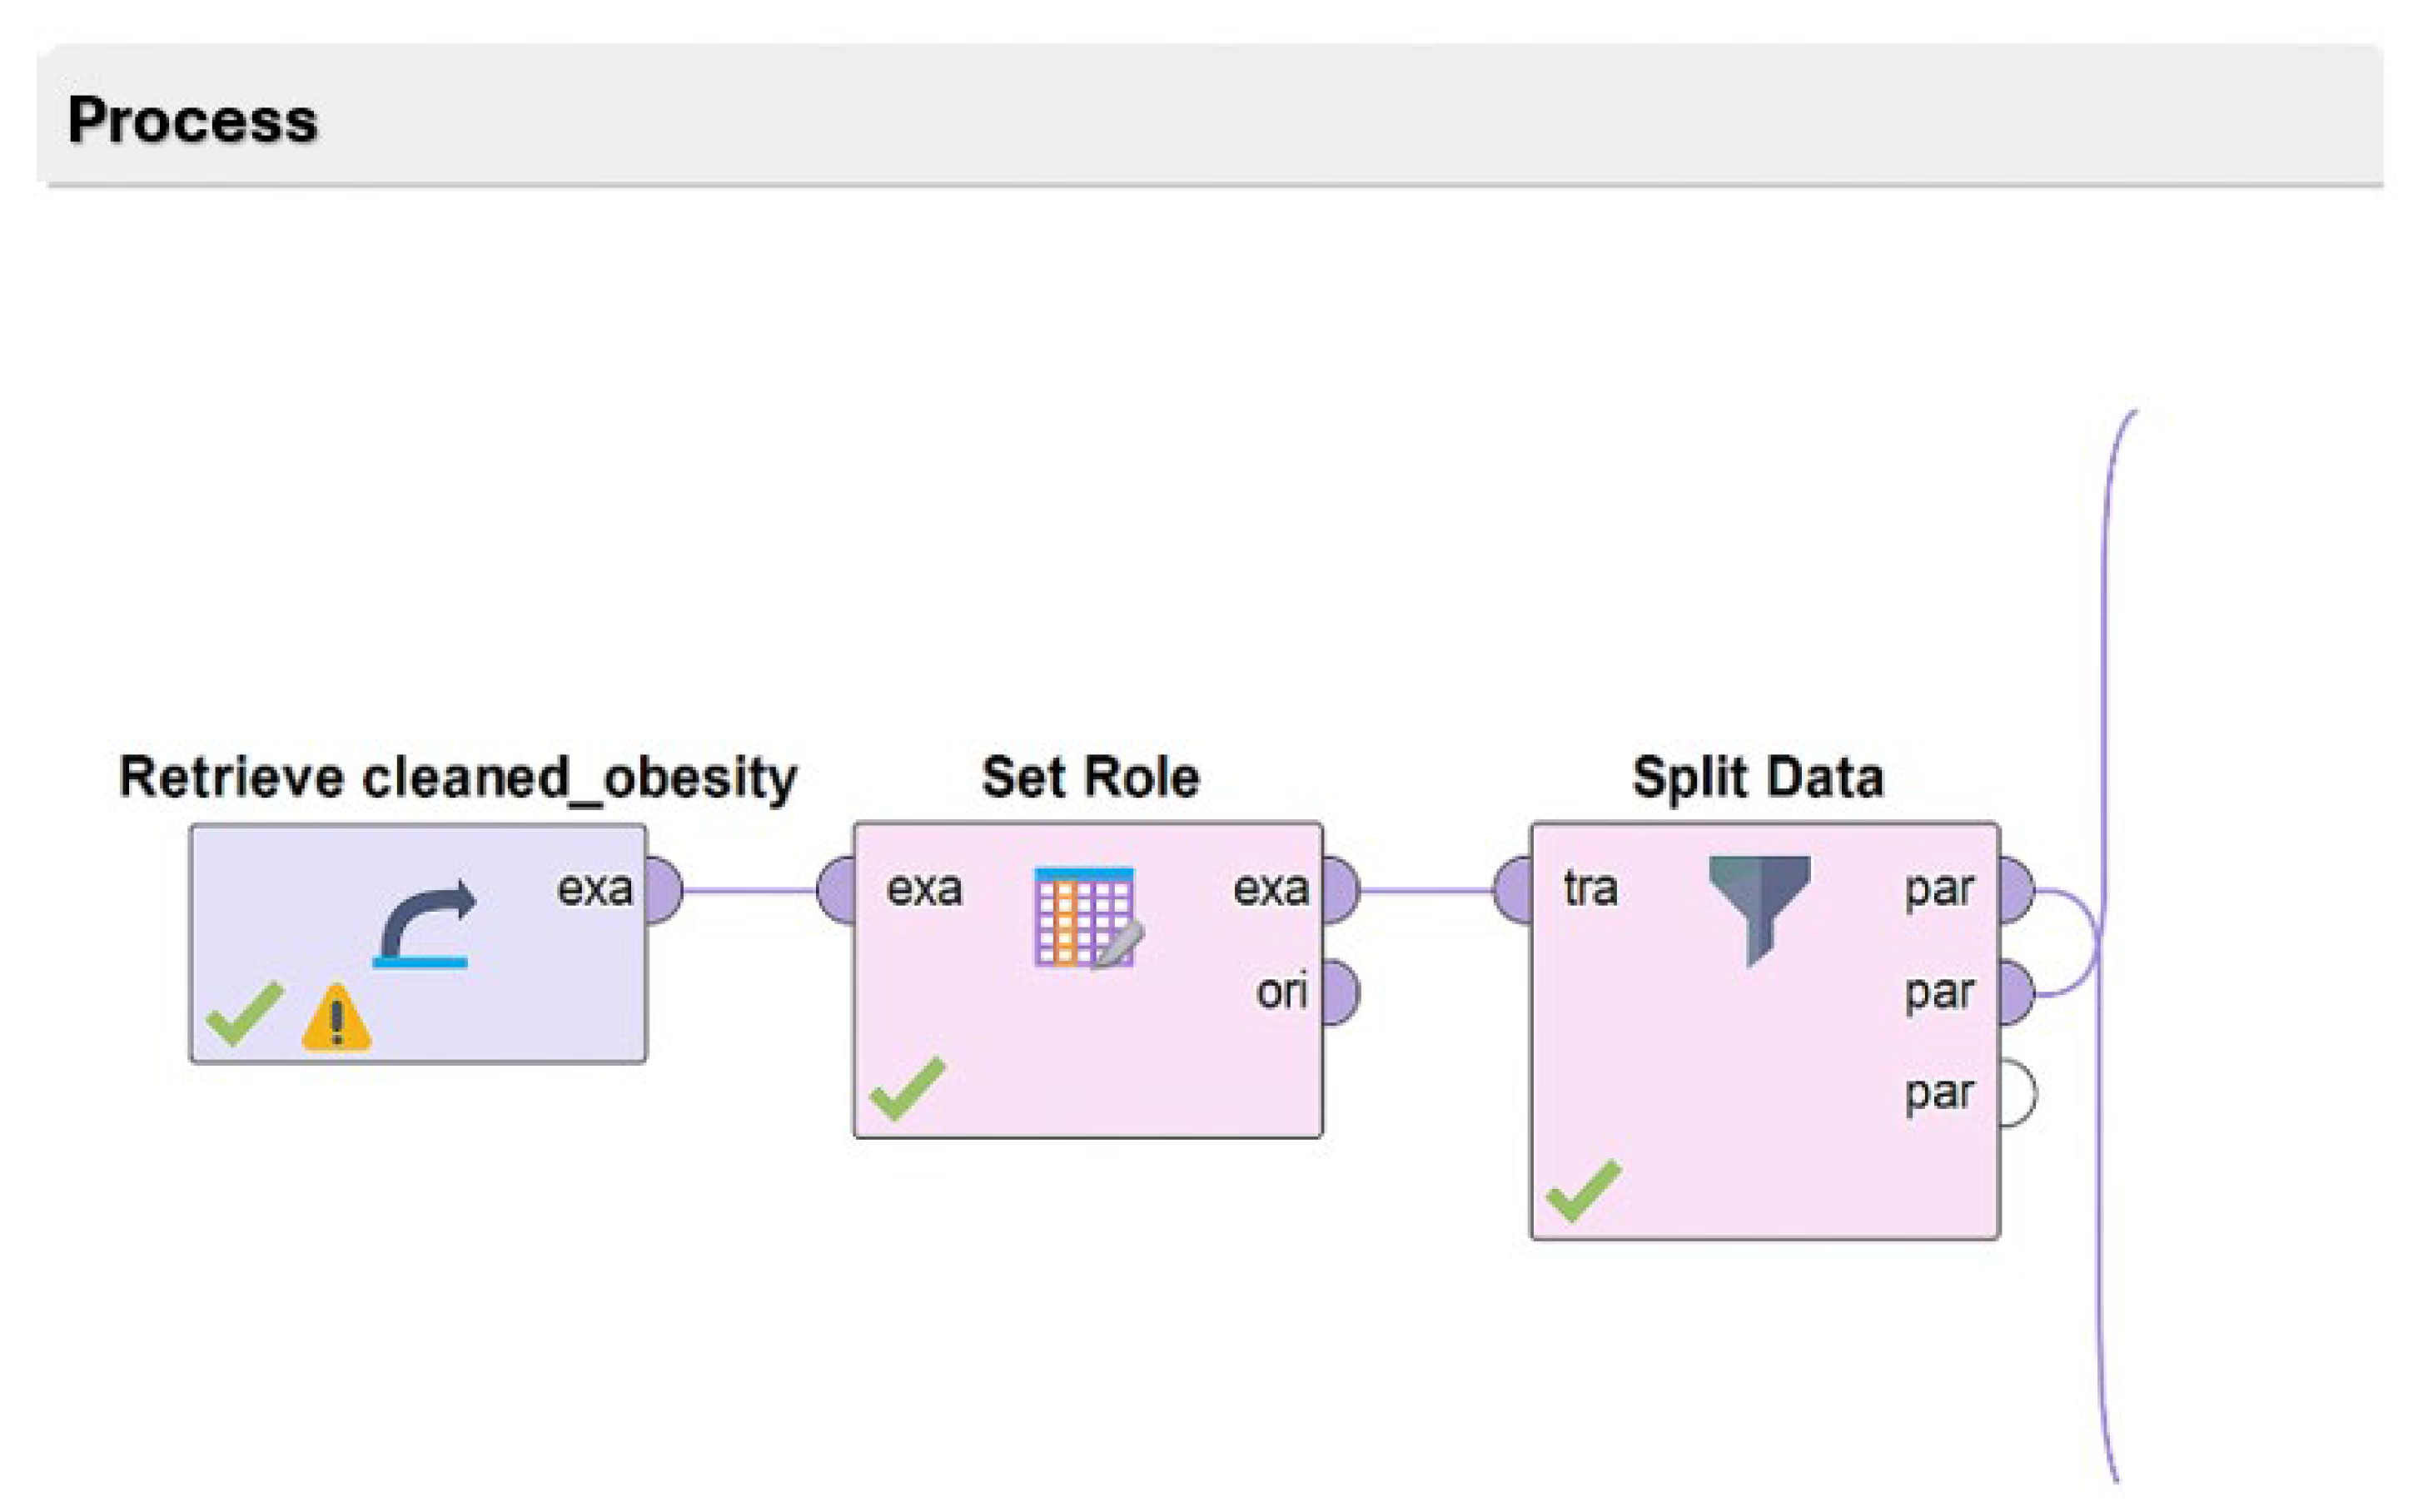This screenshot has height=1512, width=2423.
Task: Select the Split Data operator title
Action: click(1758, 777)
